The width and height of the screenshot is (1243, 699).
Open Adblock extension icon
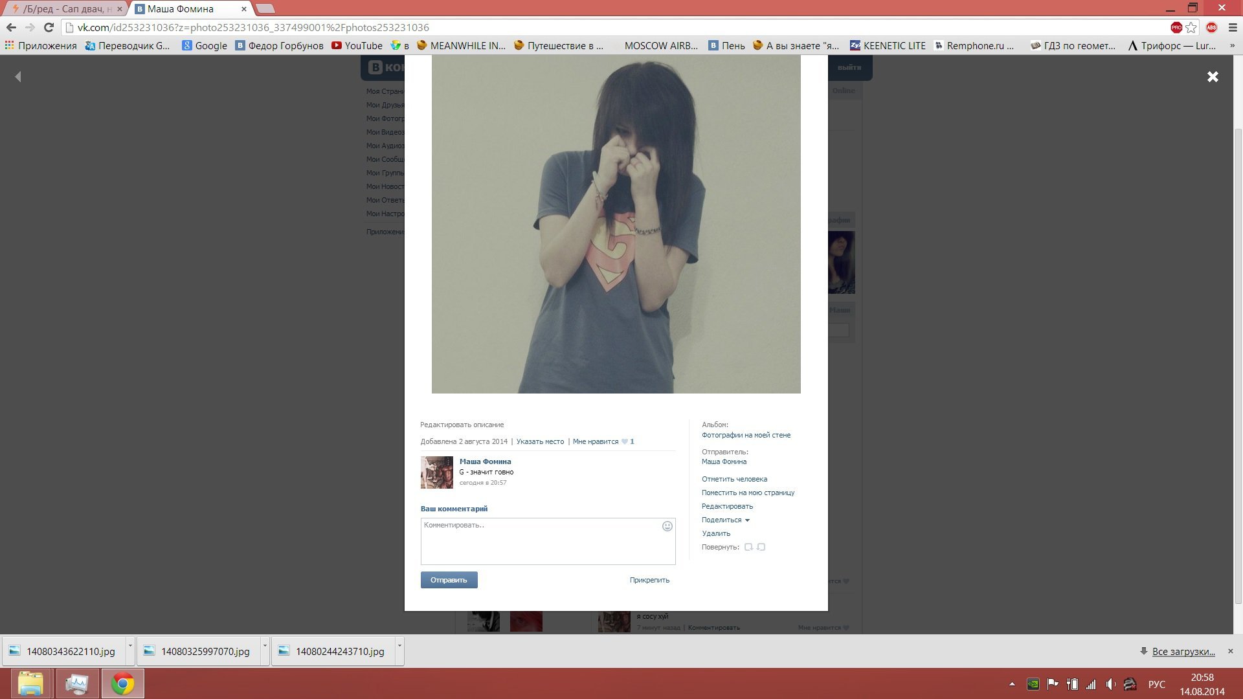(1211, 27)
